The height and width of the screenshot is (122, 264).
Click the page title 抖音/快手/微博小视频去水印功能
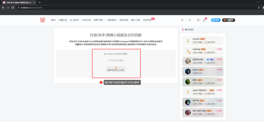116,35
